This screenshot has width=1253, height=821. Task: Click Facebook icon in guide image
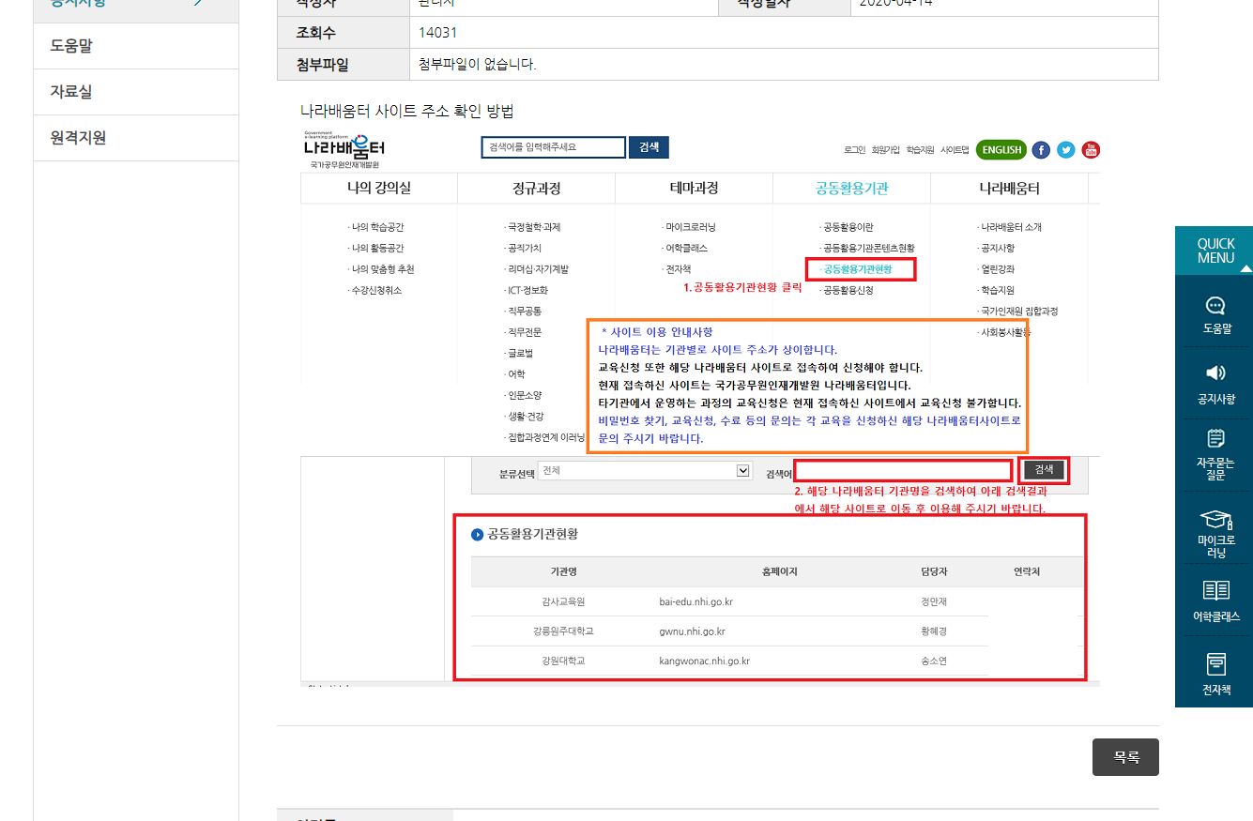tap(1041, 150)
